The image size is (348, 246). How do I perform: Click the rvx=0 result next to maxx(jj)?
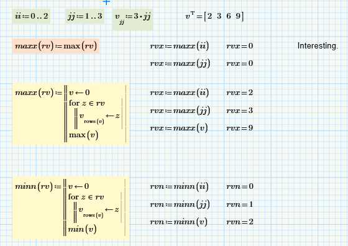(240, 63)
